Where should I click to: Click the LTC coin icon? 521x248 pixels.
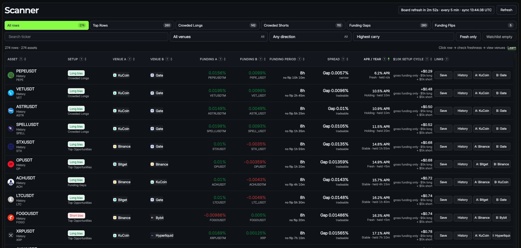(11, 200)
